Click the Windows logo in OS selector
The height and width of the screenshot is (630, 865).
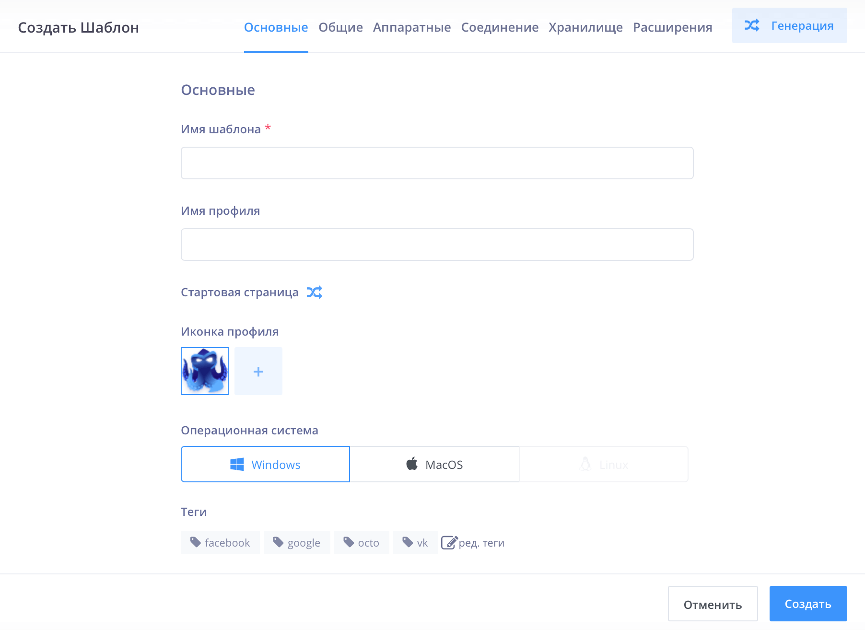click(236, 464)
